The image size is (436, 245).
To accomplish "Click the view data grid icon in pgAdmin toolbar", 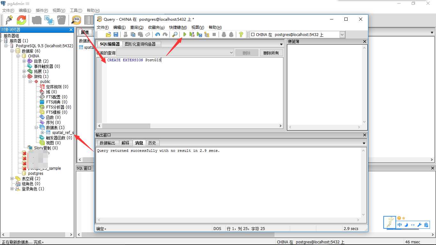I will (89, 20).
